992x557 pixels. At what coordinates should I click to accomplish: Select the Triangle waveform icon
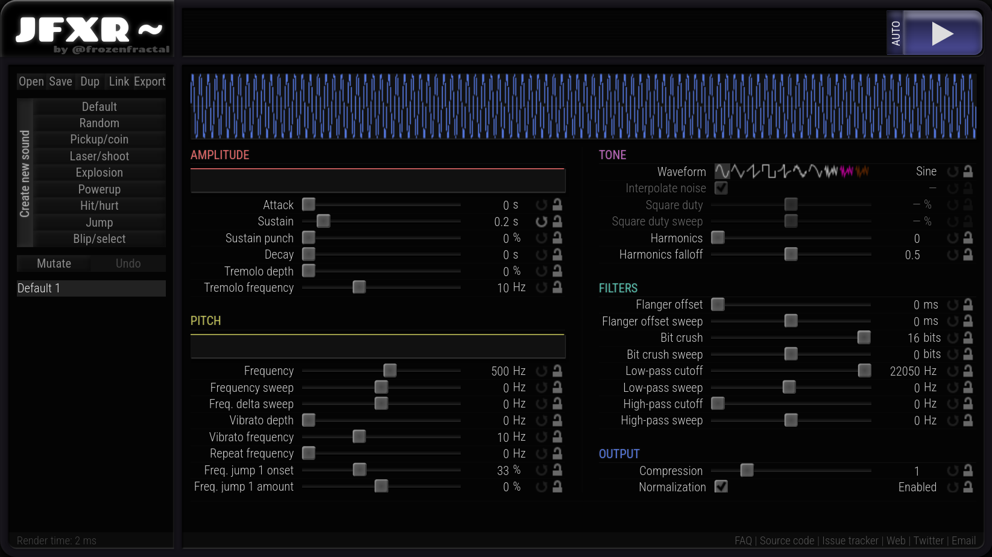[738, 172]
